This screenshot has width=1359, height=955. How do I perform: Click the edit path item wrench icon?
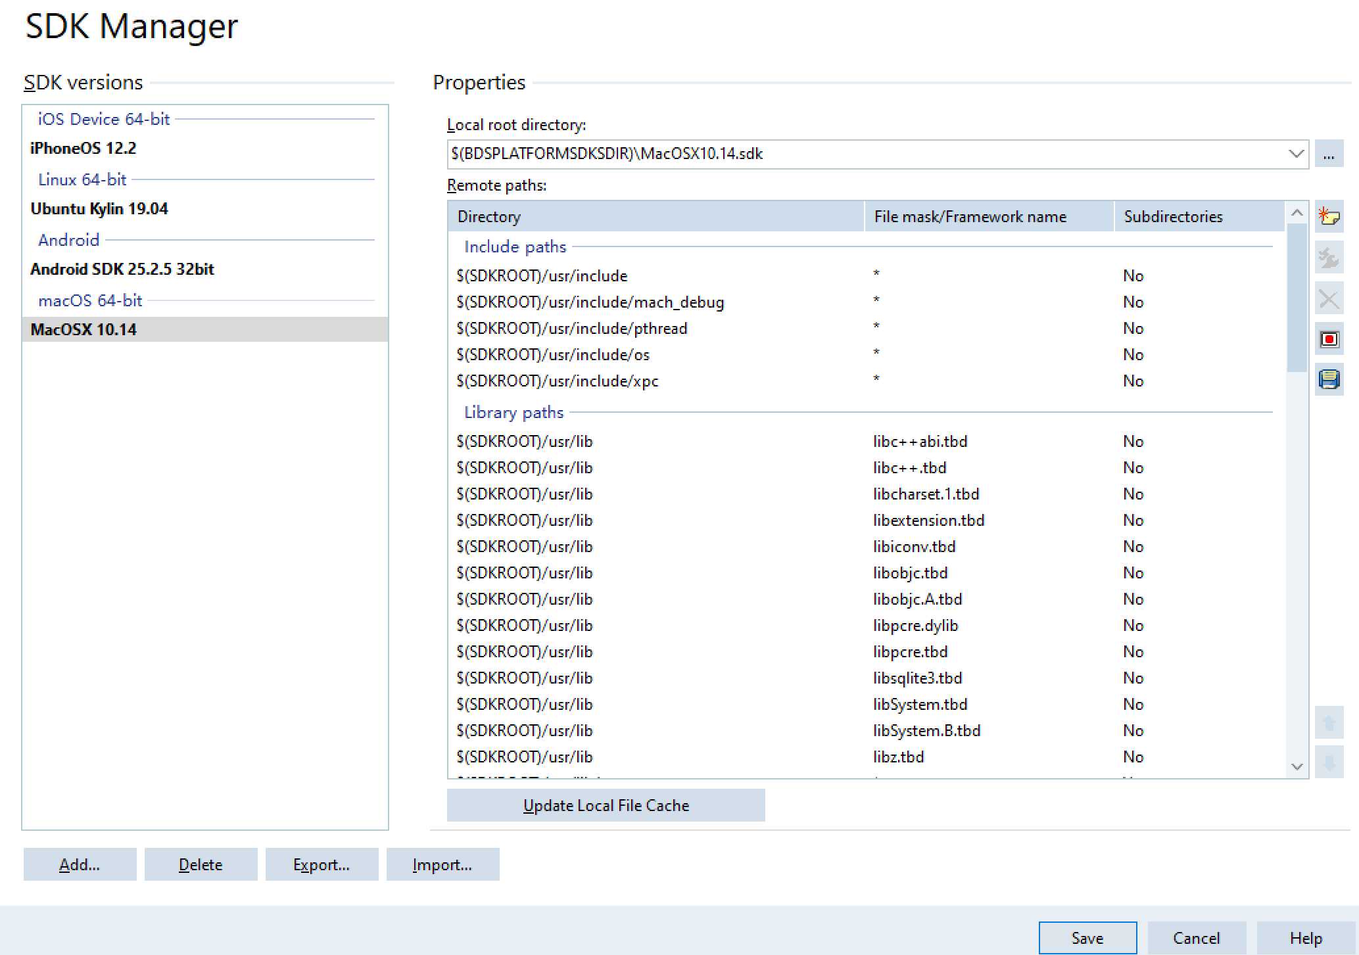(1329, 258)
